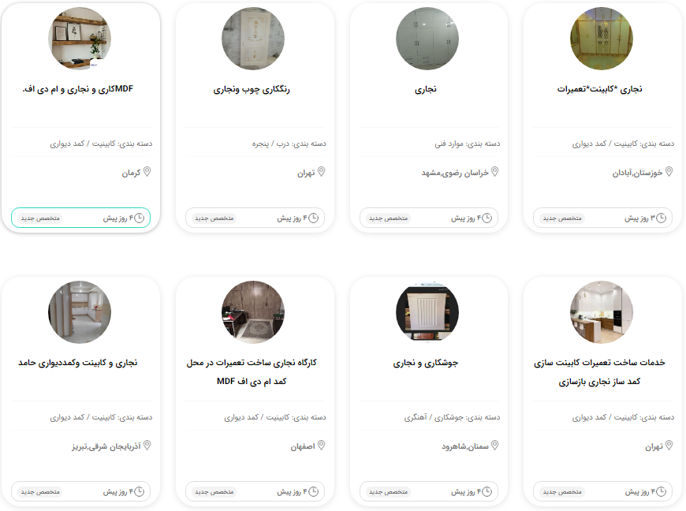Click the clock icon on the رنگکاری چوب ونجاری card
The image size is (686, 511).
(313, 218)
